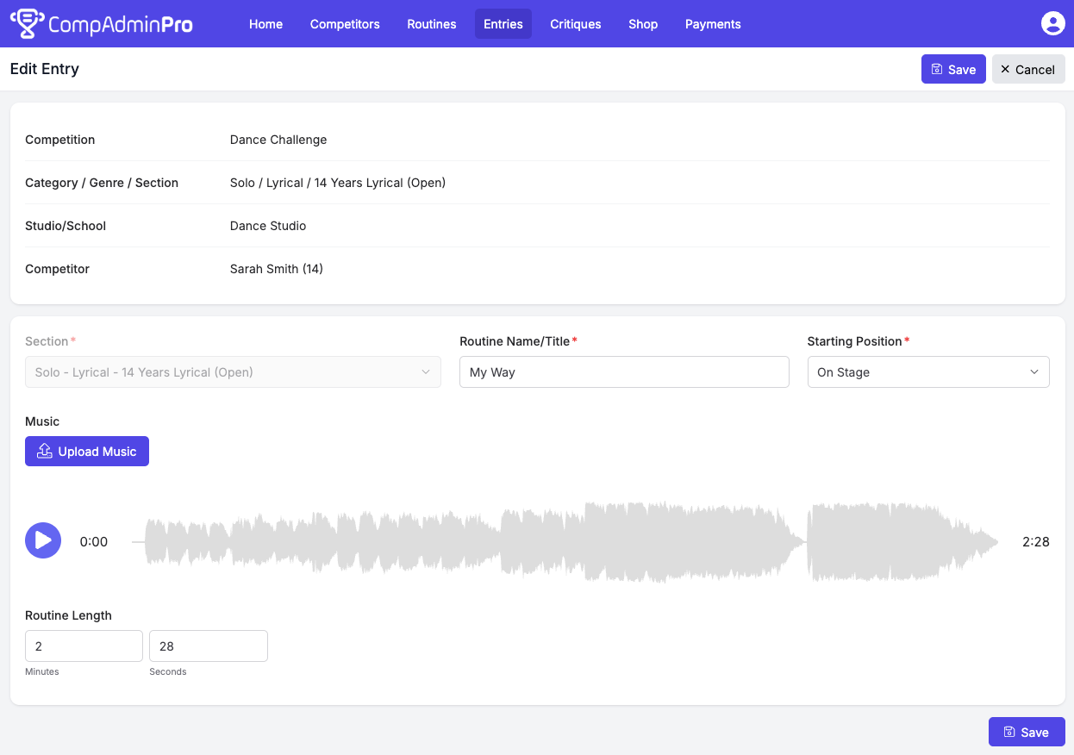Click the Dance Studio value
This screenshot has height=755, width=1074.
coord(268,226)
